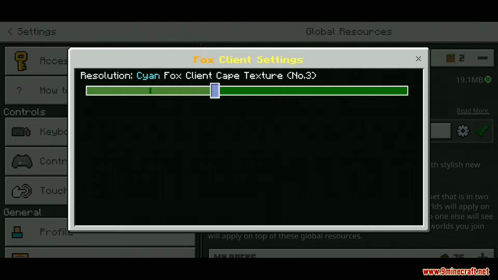Open the Global Resources menu item
This screenshot has height=280, width=498.
coord(349,31)
